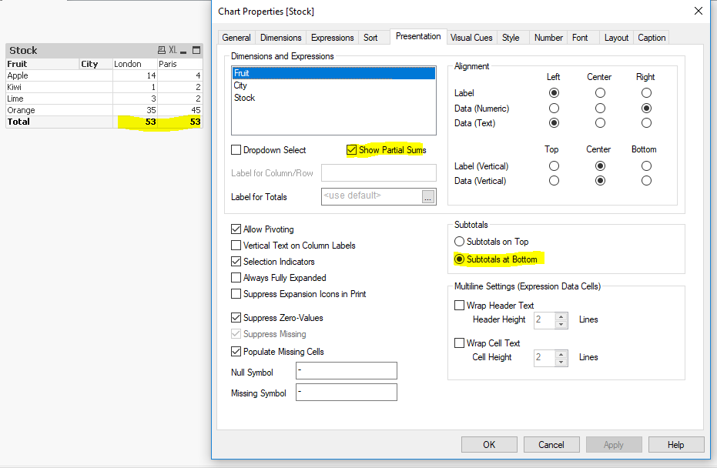
Task: Send Stock chart to Excel via XL icon
Action: click(x=173, y=50)
